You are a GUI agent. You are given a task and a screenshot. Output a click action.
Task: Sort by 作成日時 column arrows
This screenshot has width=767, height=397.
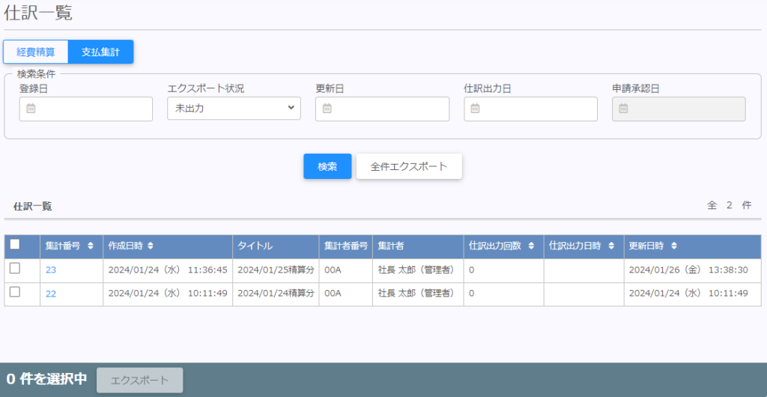click(150, 246)
